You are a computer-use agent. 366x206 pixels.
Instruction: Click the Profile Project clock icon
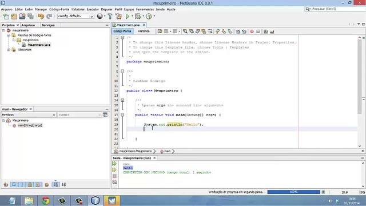149,17
